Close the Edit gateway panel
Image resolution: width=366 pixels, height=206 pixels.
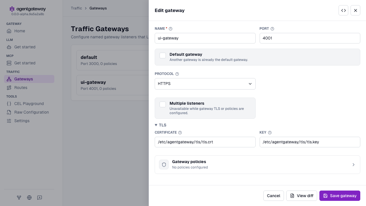(x=355, y=10)
